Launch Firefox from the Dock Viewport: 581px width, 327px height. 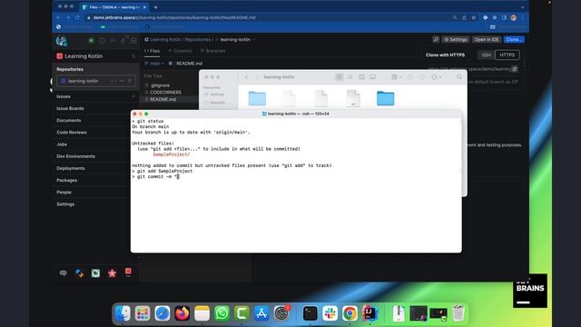[x=182, y=313]
